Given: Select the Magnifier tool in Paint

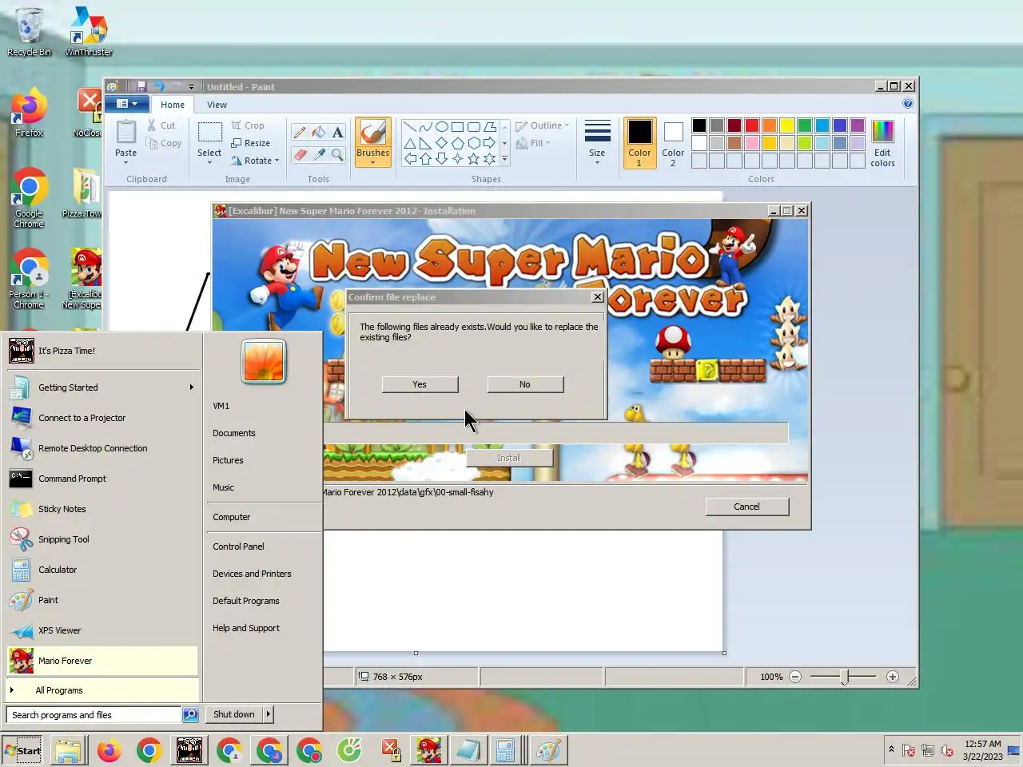Looking at the screenshot, I should pyautogui.click(x=337, y=155).
